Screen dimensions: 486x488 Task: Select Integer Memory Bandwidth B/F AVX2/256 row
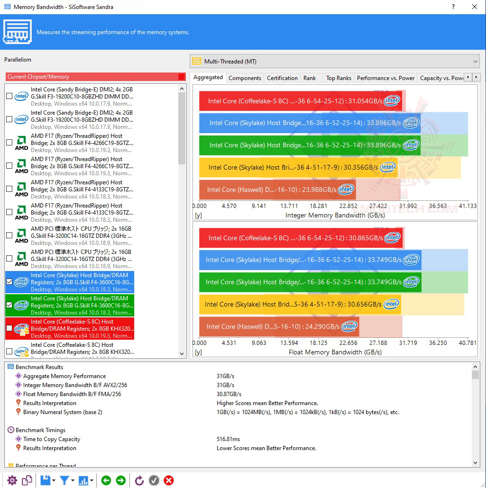coord(238,385)
